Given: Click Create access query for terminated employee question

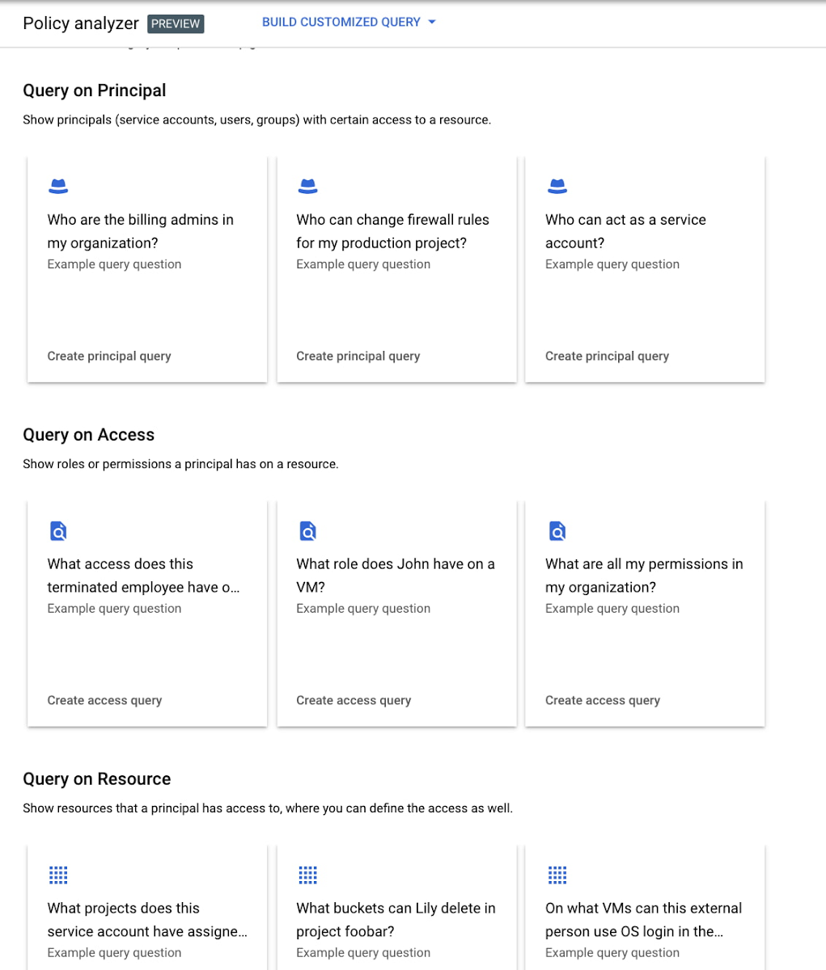Looking at the screenshot, I should (x=104, y=700).
